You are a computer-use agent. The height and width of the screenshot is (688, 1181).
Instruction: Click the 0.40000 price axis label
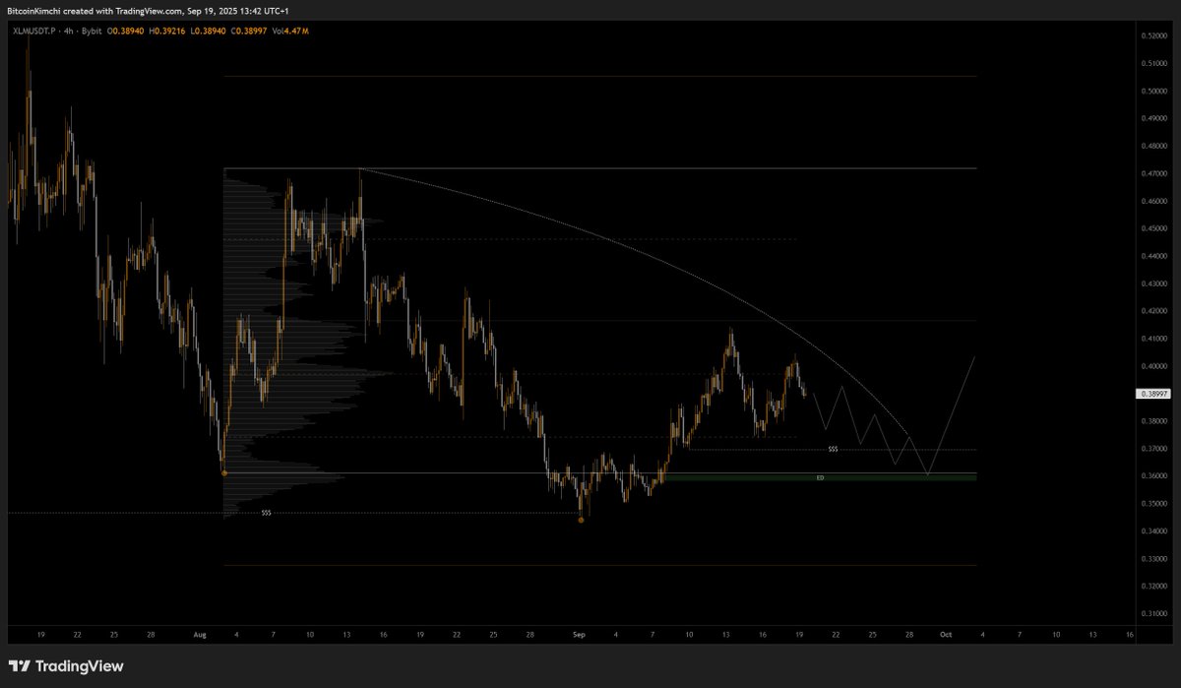1153,366
